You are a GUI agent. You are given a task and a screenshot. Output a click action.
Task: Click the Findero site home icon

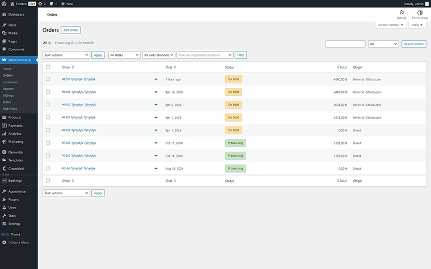pyautogui.click(x=12, y=4)
